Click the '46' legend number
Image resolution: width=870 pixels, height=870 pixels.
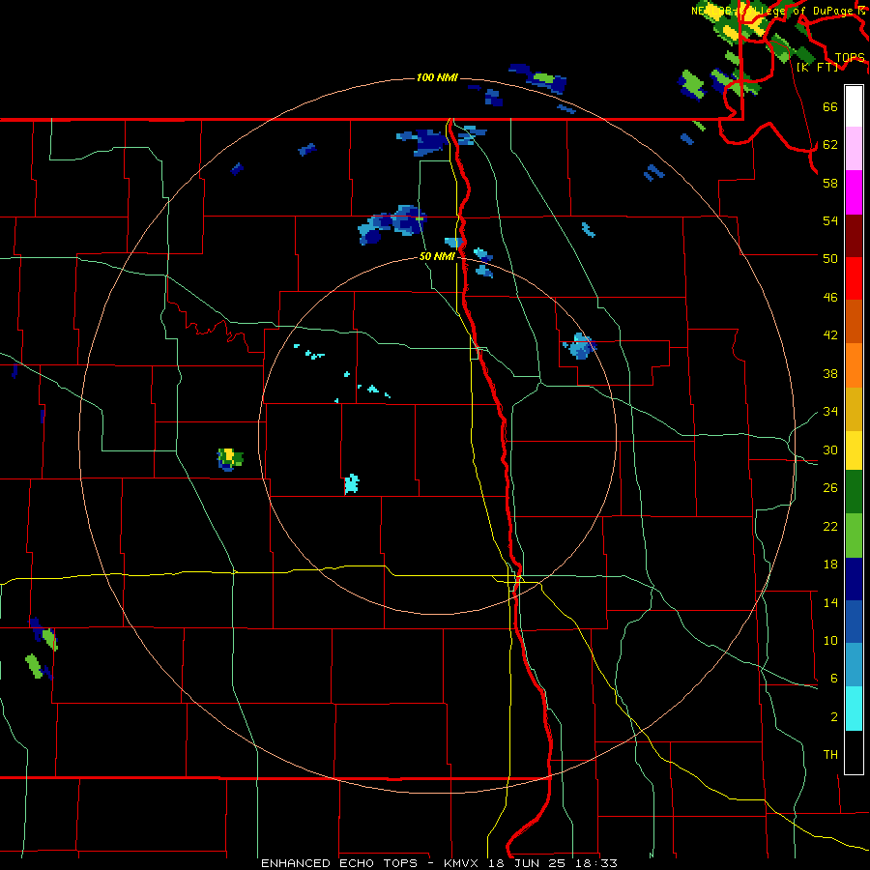tap(830, 298)
